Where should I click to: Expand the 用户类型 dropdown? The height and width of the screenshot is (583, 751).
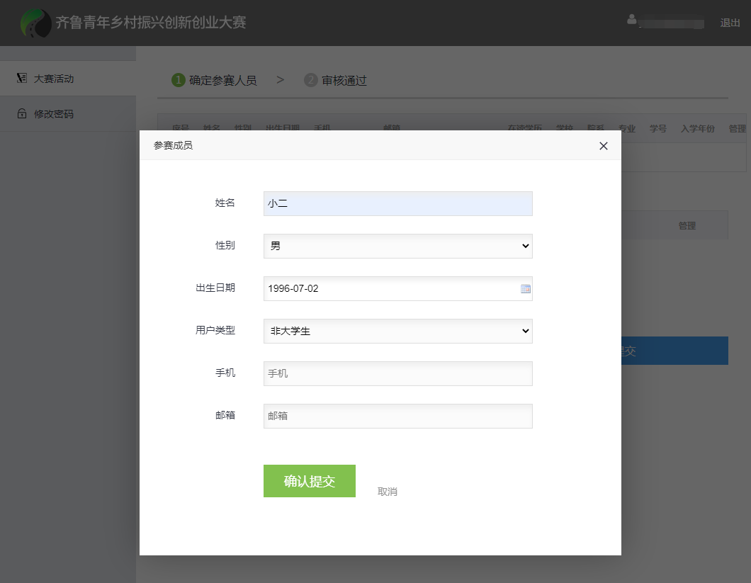pos(397,331)
